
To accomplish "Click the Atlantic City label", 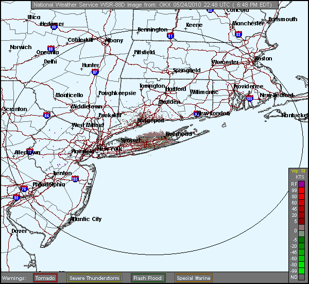I will pos(86,219).
